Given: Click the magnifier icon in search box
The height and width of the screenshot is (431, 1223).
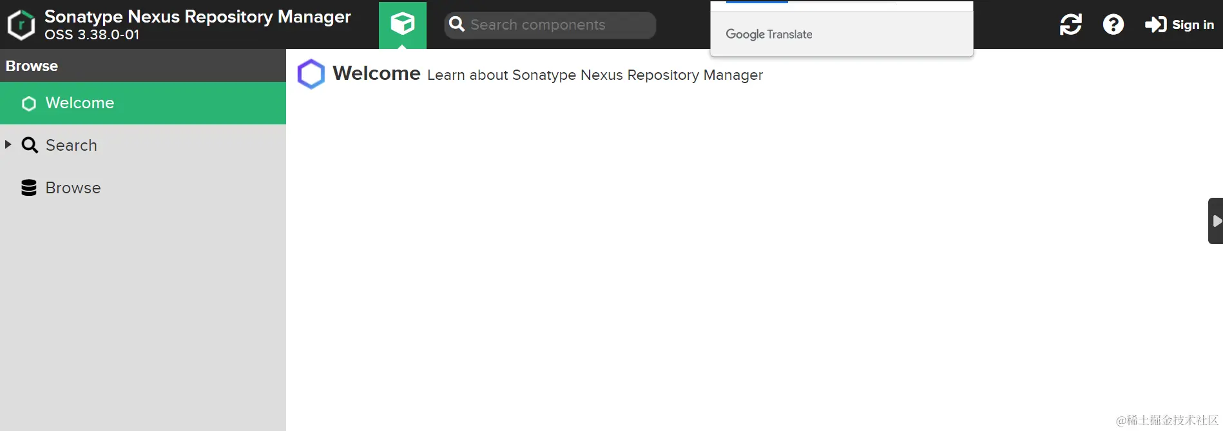Looking at the screenshot, I should pyautogui.click(x=457, y=24).
